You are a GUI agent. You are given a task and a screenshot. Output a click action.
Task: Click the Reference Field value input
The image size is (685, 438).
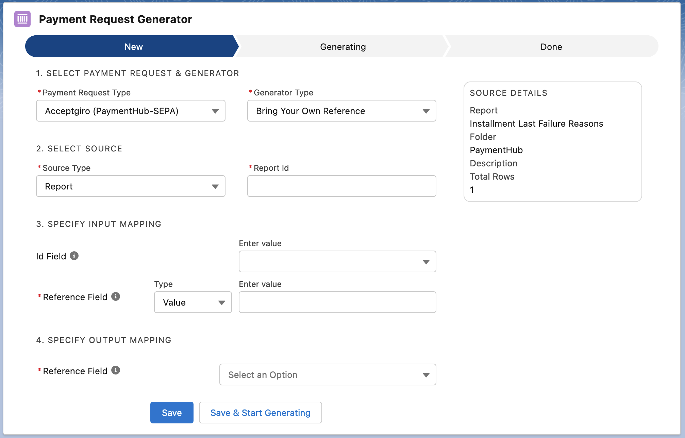coord(337,302)
